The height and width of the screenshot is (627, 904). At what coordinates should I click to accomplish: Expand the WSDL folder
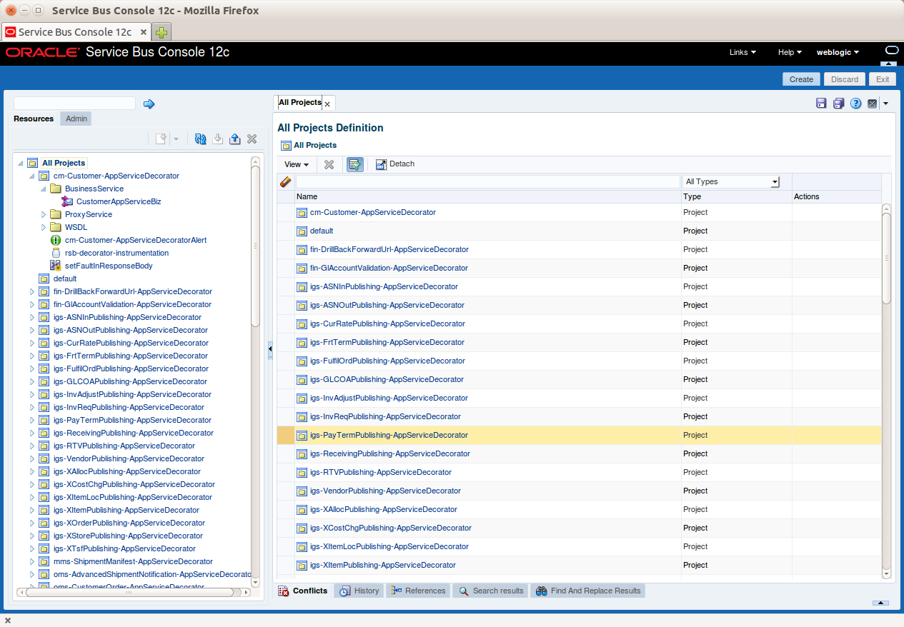click(x=43, y=227)
